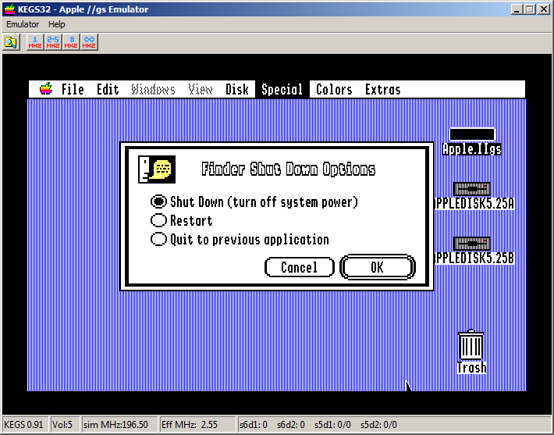Click the magnifier toolbar icon

(x=11, y=42)
